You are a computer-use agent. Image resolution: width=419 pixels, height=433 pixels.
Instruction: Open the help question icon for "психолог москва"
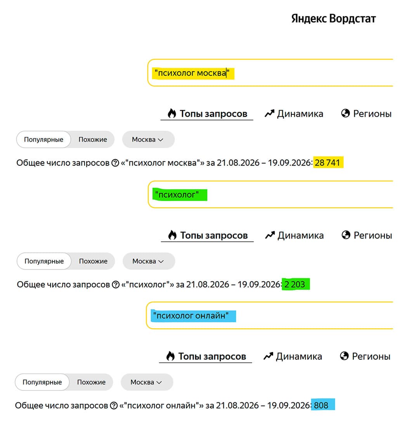pyautogui.click(x=115, y=163)
